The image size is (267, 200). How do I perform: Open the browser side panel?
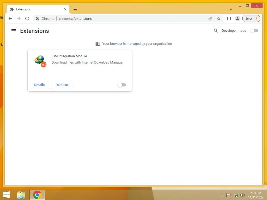pyautogui.click(x=229, y=18)
